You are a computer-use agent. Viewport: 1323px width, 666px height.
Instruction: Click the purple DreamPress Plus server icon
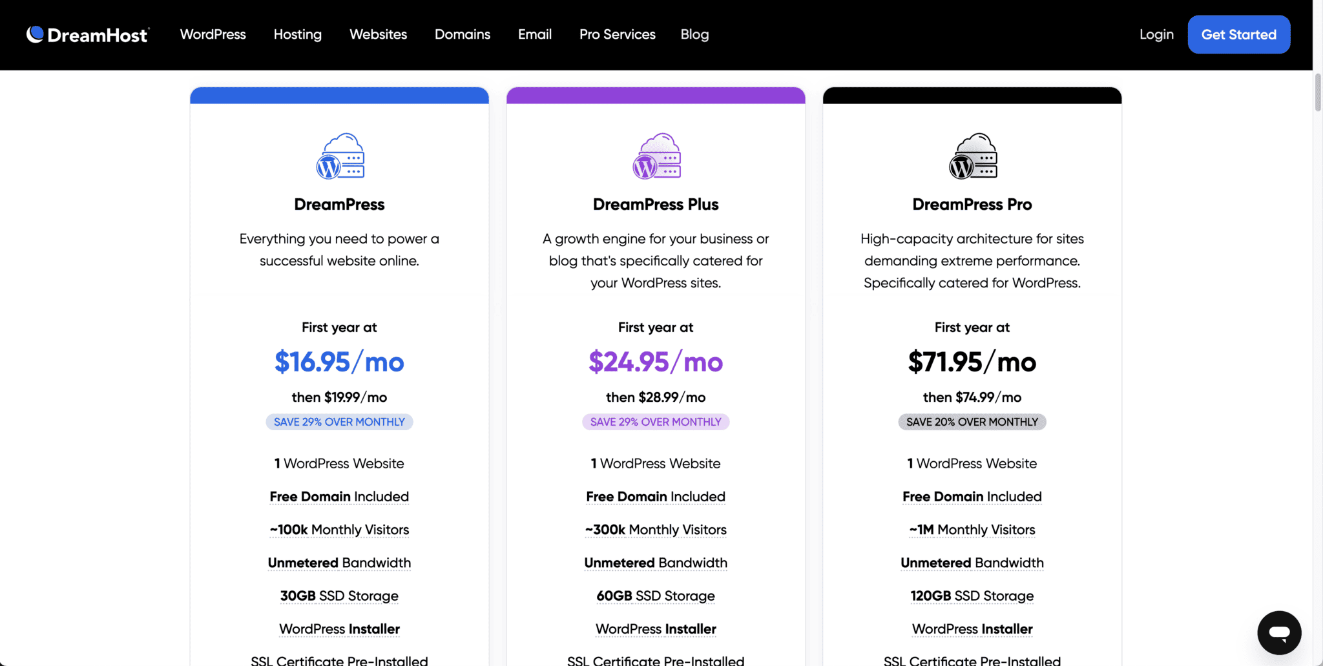(656, 156)
